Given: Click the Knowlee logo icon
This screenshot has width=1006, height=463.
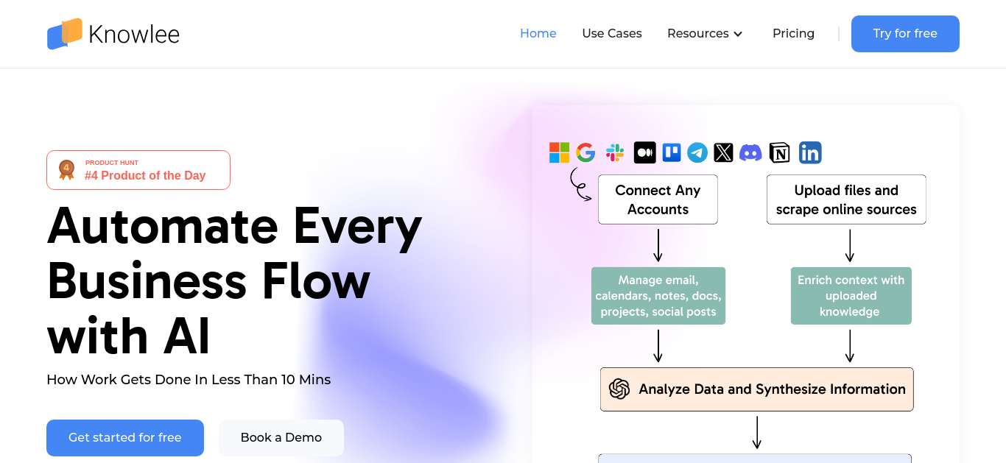Looking at the screenshot, I should pos(64,34).
